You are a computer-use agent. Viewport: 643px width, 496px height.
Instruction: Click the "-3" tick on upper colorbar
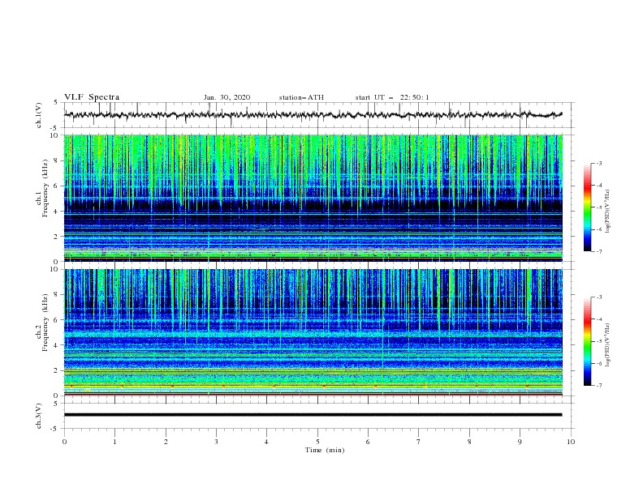click(x=599, y=163)
